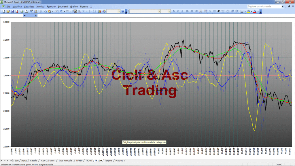The width and height of the screenshot is (295, 166).
Task: Click the blue Help question-mark icon
Action: [x=123, y=11]
